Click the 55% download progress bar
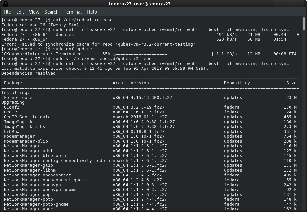 [x=163, y=54]
